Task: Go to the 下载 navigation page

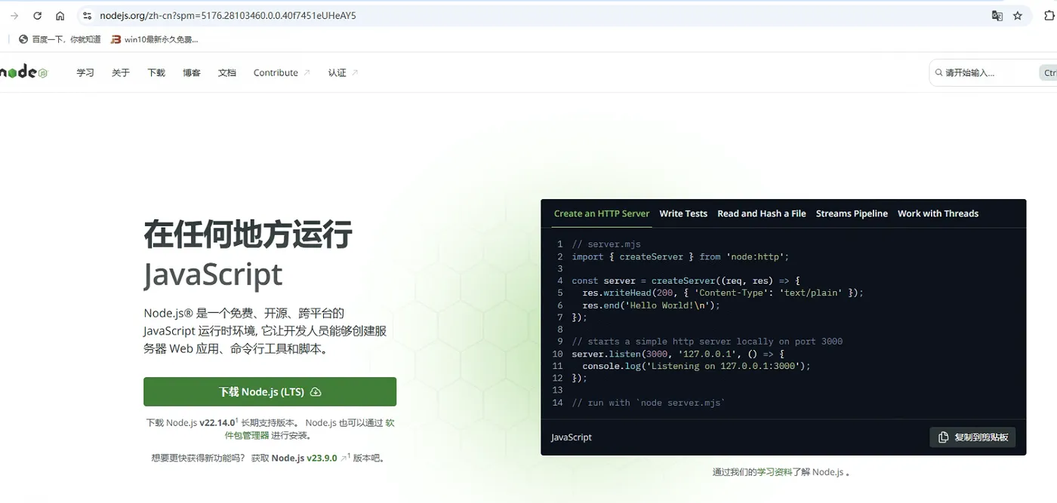Action: click(156, 73)
